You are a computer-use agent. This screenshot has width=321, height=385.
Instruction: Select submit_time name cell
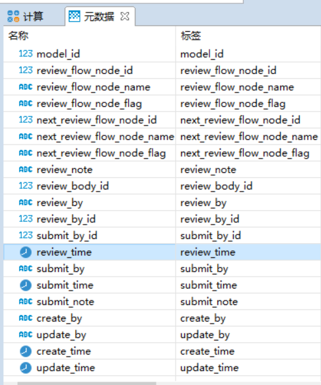[x=65, y=285]
